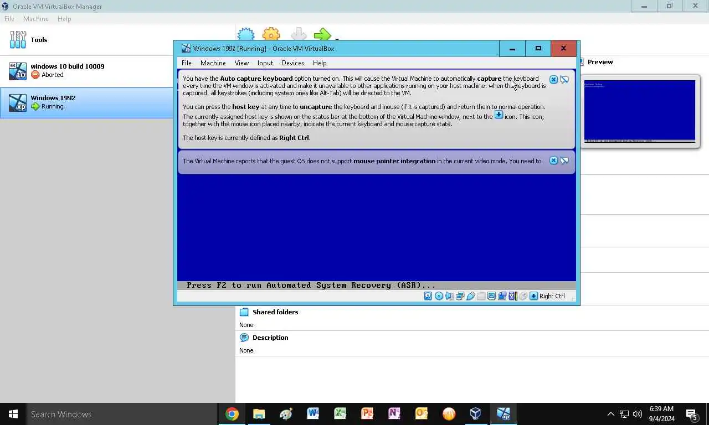Launch Word from the taskbar
Image resolution: width=709 pixels, height=425 pixels.
(x=313, y=414)
